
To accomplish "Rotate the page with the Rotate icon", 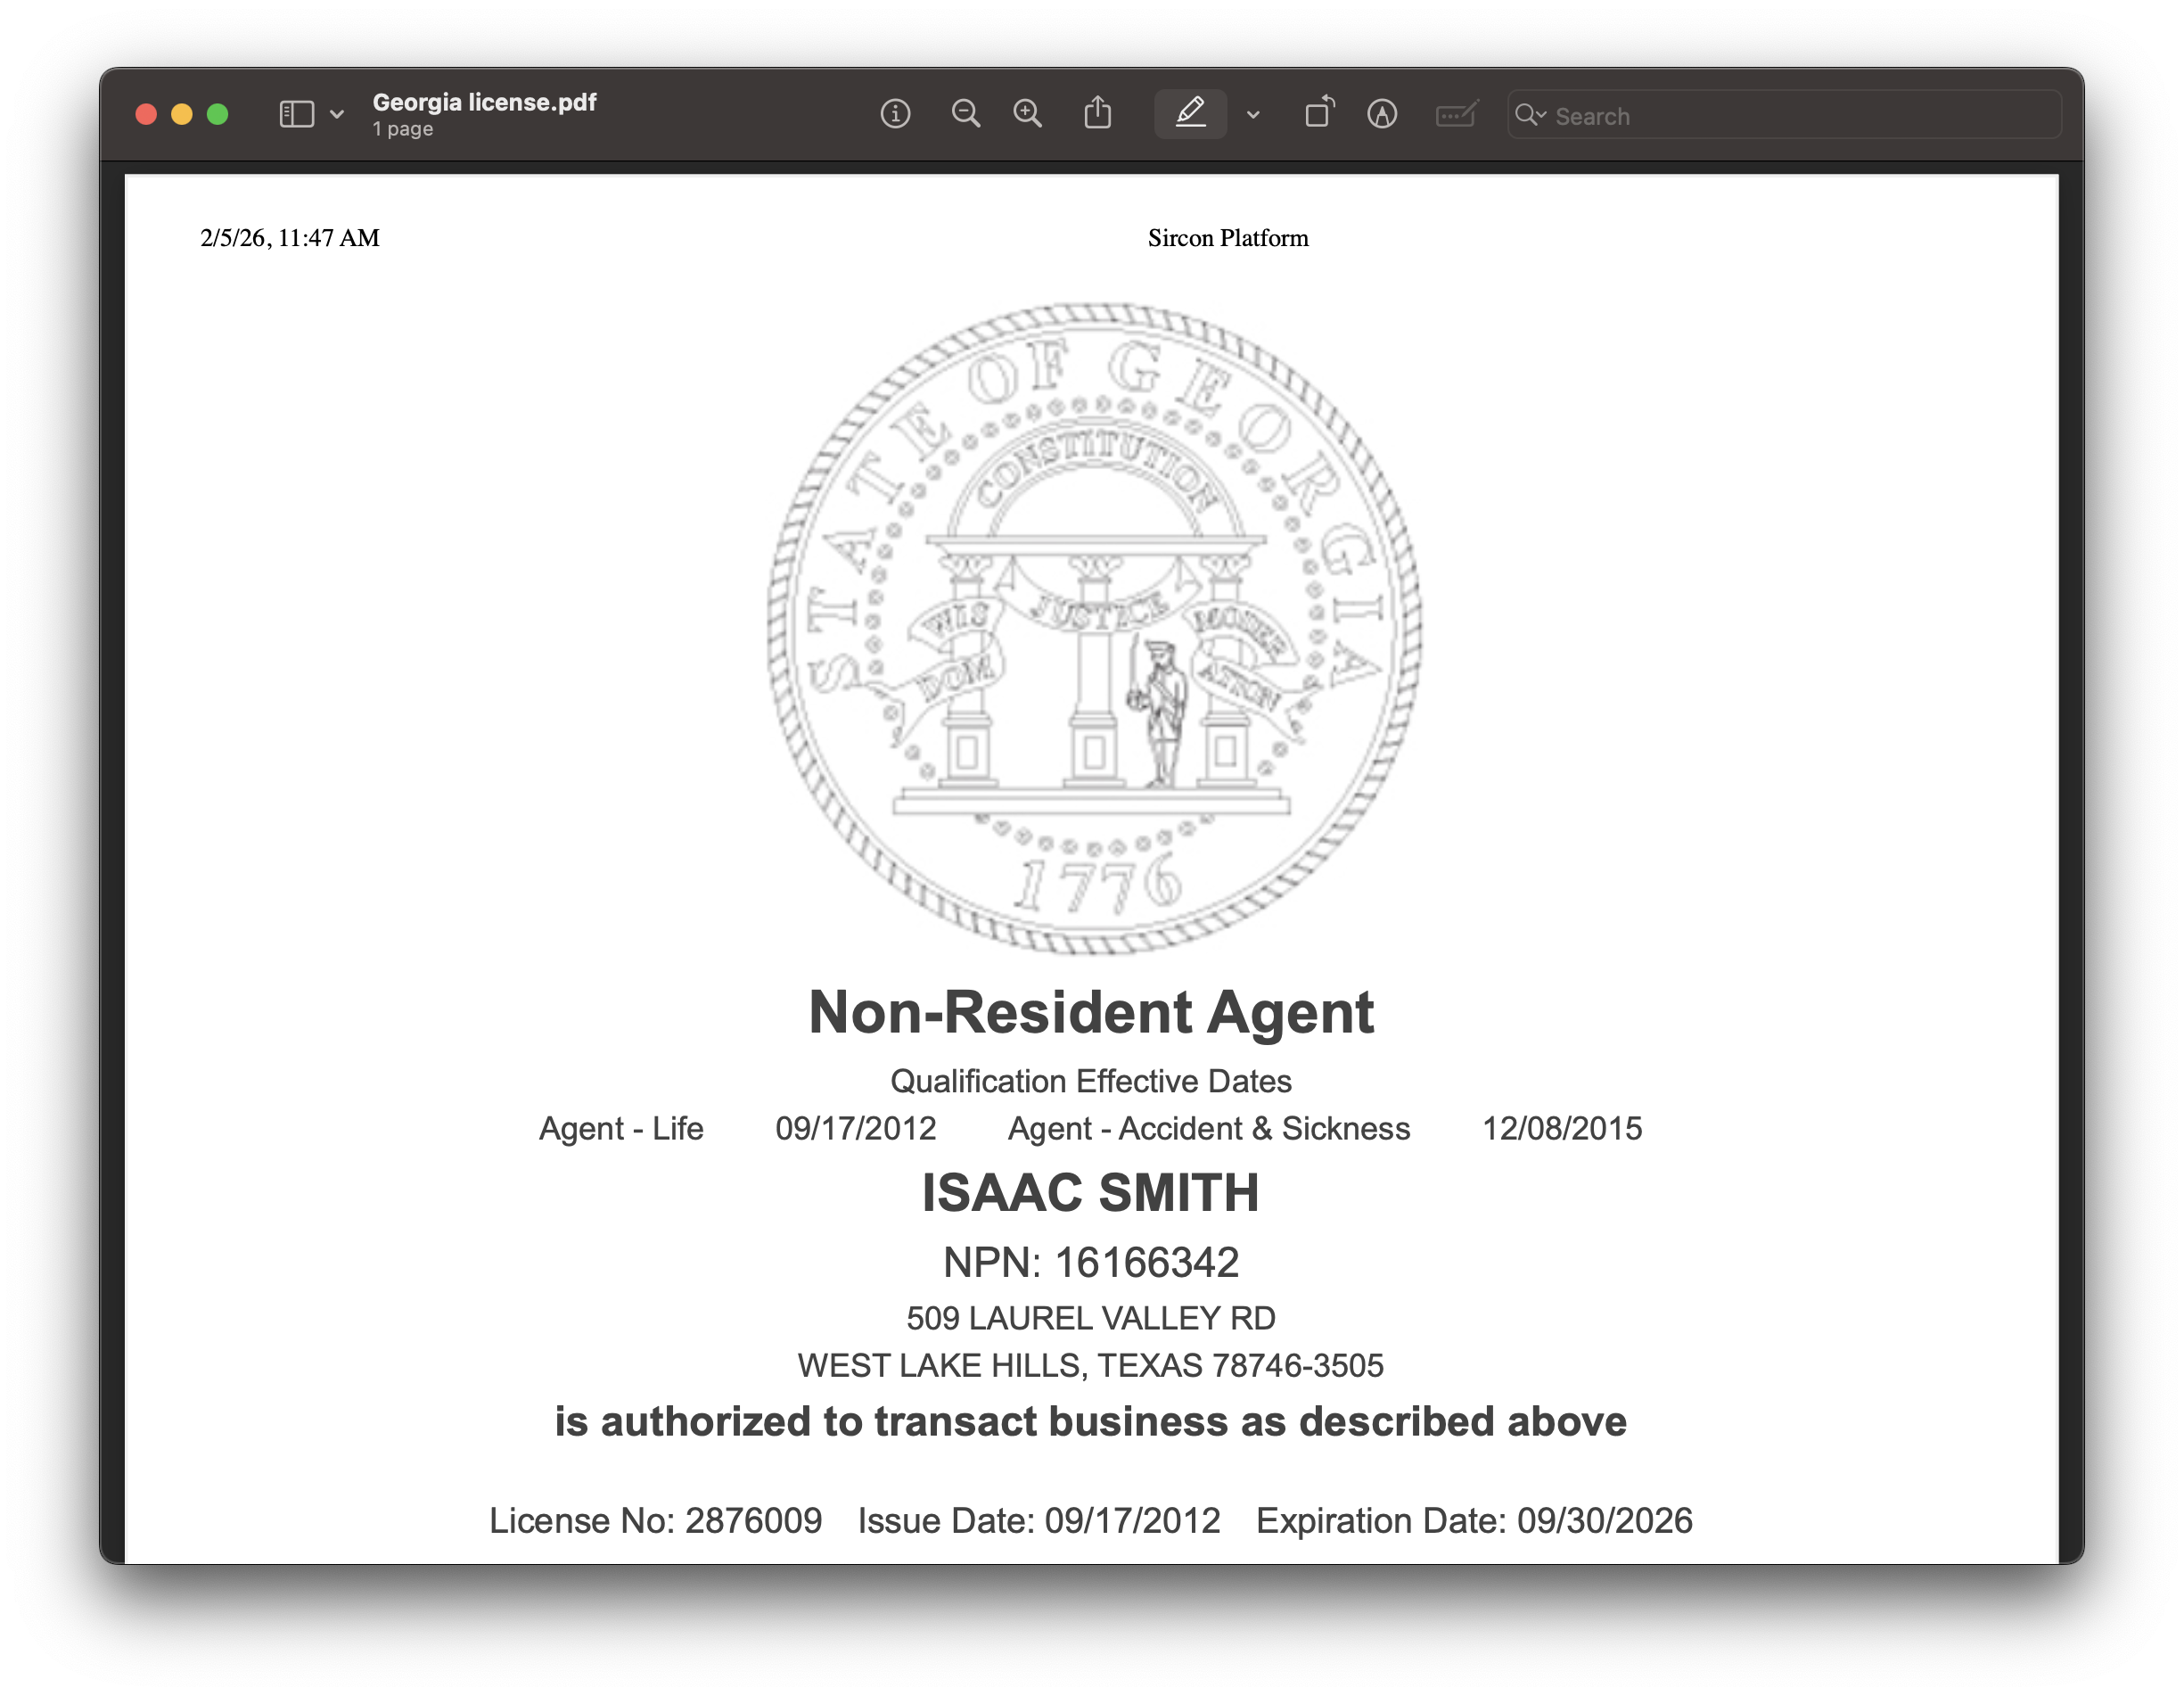I will [1319, 113].
